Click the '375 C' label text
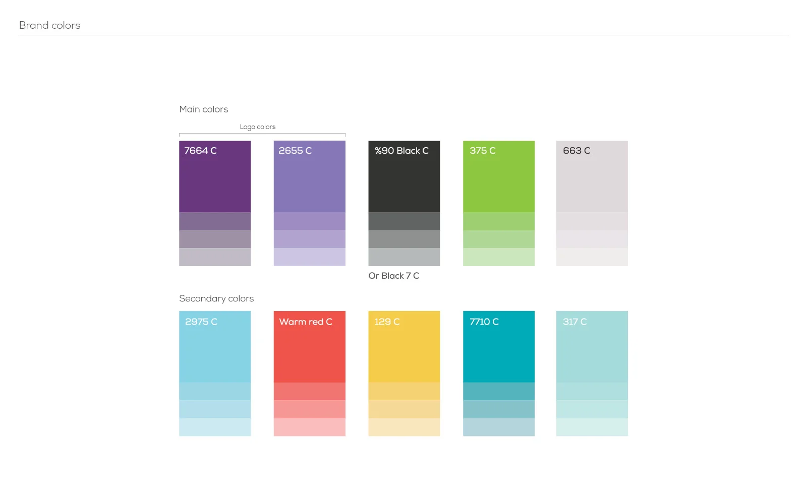This screenshot has width=807, height=504. (x=483, y=151)
